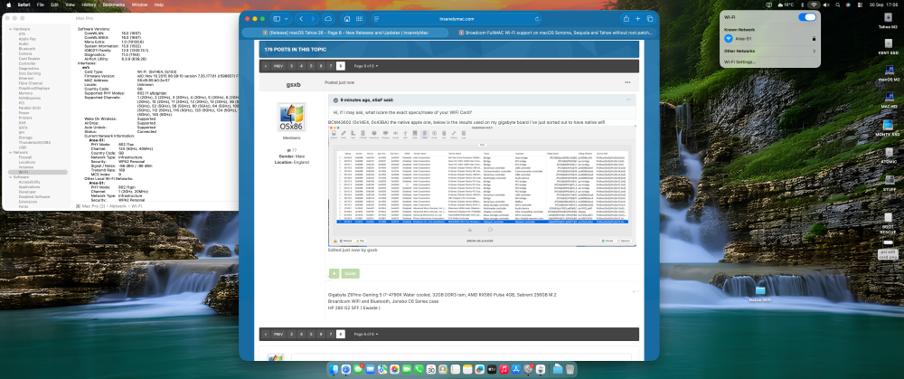The height and width of the screenshot is (379, 904).
Task: Open the post options ellipsis menu
Action: click(x=628, y=82)
